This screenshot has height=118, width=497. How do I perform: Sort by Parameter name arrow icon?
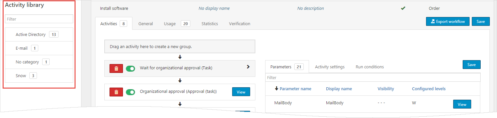pos(277,89)
